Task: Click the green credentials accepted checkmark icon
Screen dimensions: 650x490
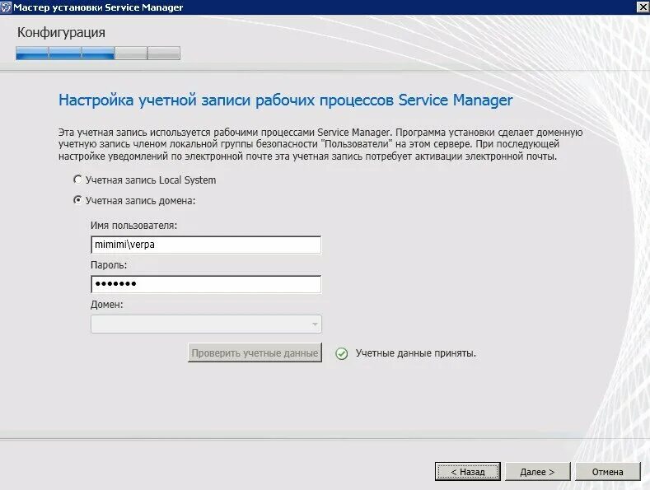Action: (x=342, y=353)
